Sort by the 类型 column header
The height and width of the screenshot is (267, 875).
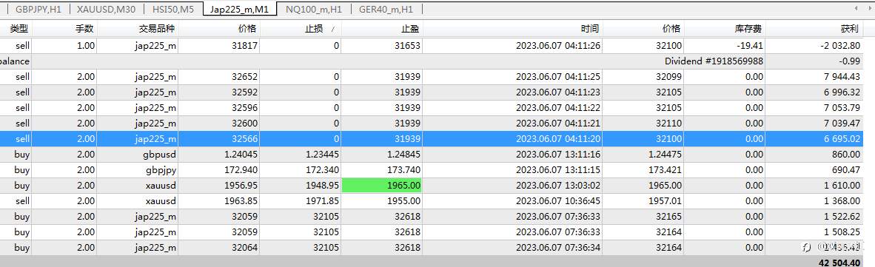[x=19, y=28]
